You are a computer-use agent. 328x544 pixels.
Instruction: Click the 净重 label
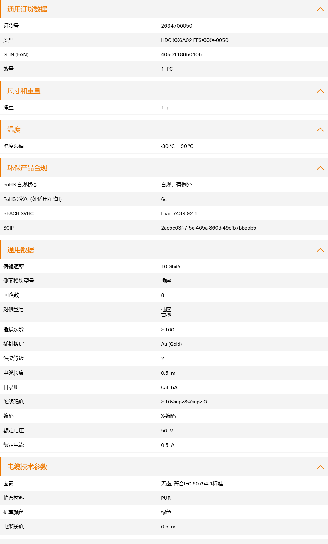coord(8,107)
